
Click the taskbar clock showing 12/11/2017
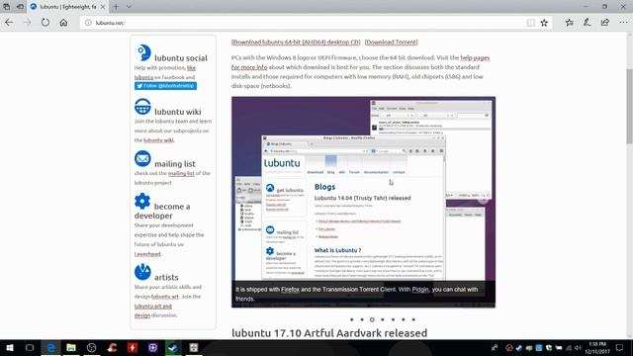(x=597, y=347)
